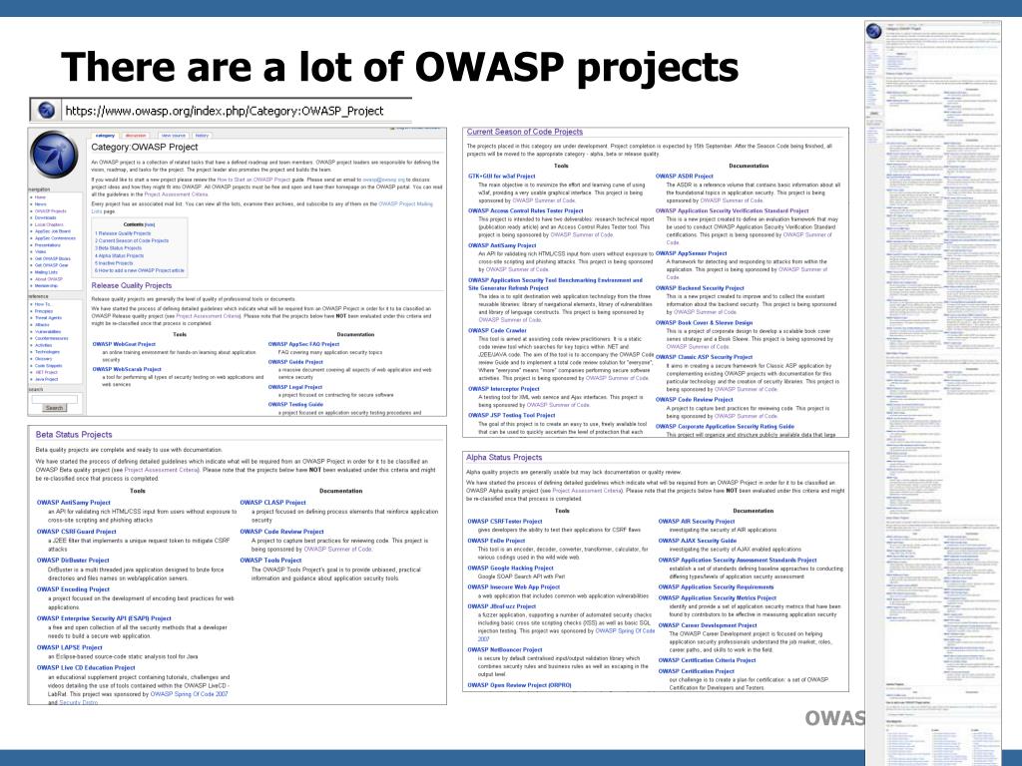Click the 'Beta Status Projects' heading
Viewport: 1022px width, 766px height.
[74, 435]
